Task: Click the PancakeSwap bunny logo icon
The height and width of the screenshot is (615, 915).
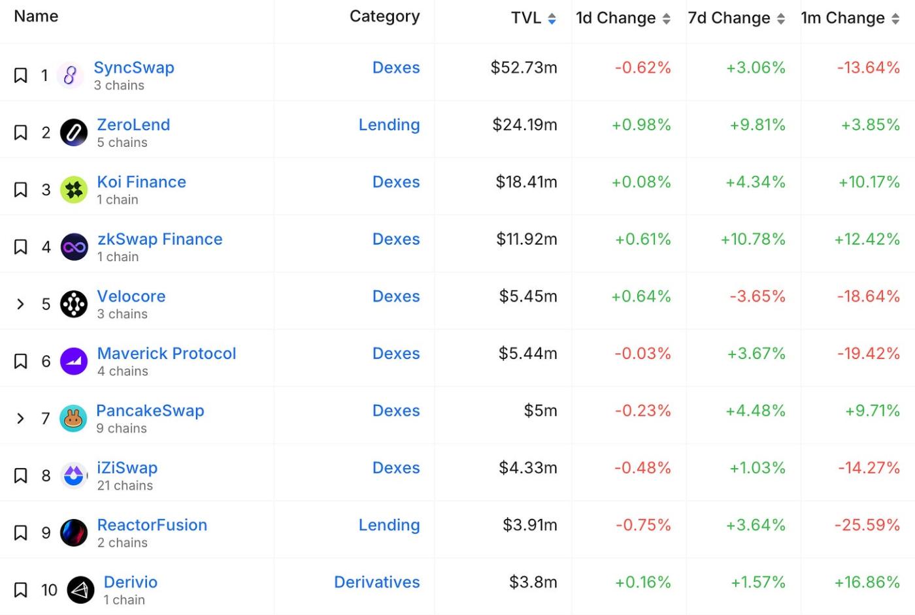Action: click(x=73, y=418)
